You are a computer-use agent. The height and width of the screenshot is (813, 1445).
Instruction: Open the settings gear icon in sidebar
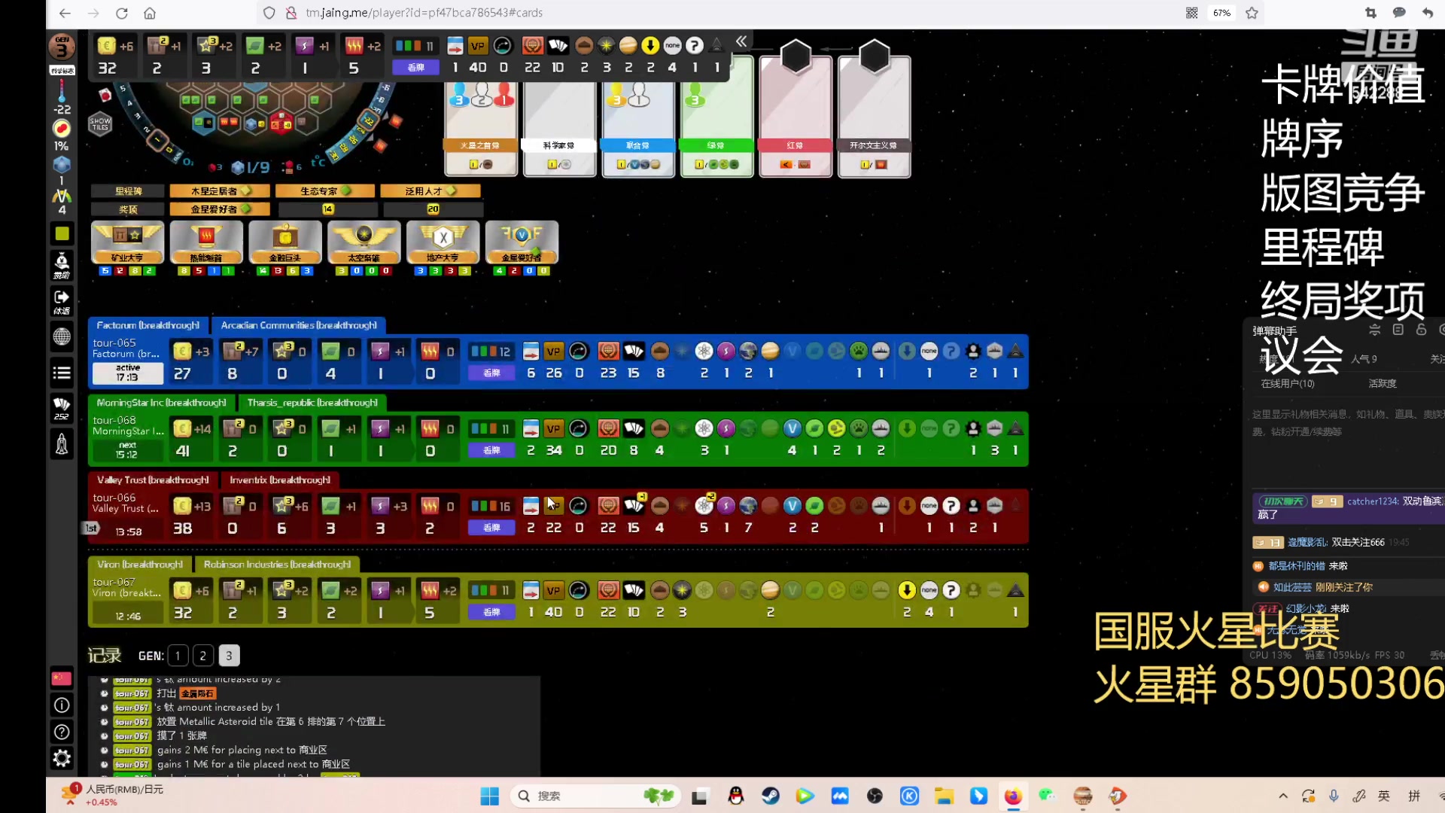pyautogui.click(x=62, y=758)
